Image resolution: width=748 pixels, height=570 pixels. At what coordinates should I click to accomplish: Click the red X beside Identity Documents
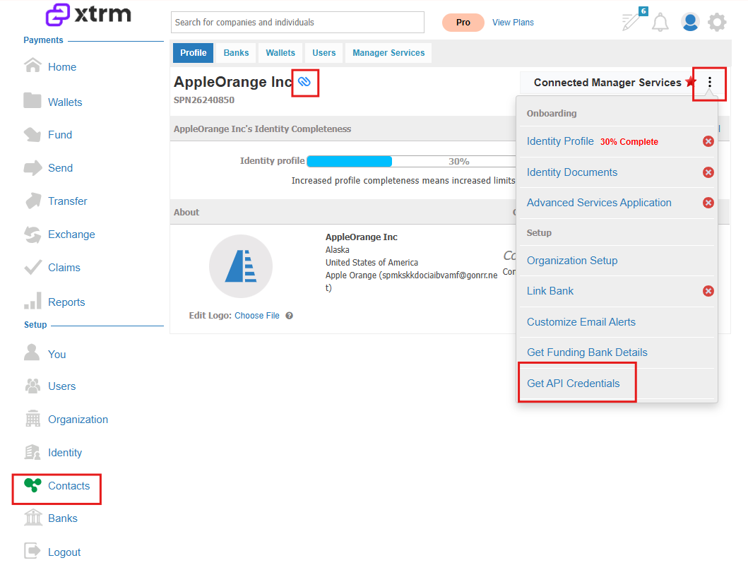708,172
